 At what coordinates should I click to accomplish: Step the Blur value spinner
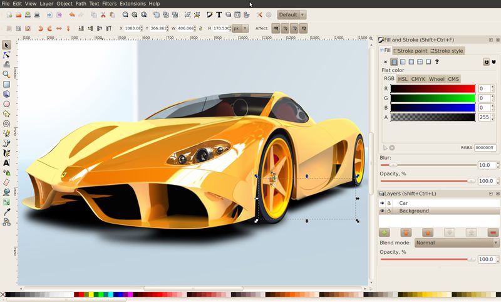pos(497,165)
